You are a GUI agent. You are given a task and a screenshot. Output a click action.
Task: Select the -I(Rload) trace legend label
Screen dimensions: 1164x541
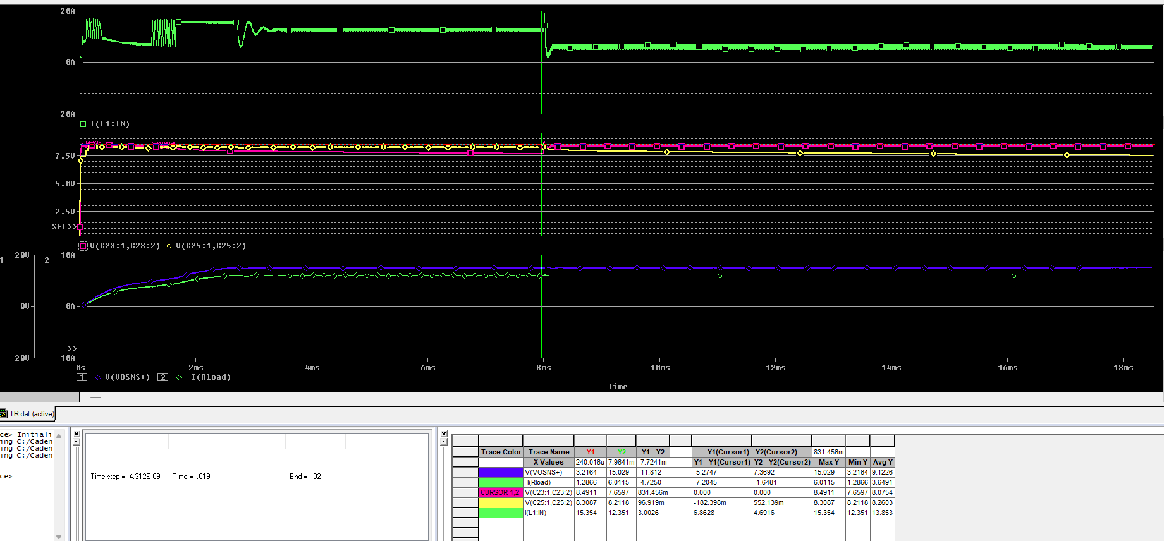(209, 377)
